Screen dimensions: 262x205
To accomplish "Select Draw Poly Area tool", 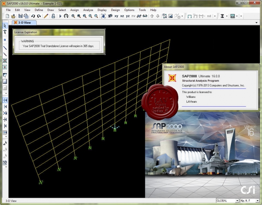I will point(5,75).
